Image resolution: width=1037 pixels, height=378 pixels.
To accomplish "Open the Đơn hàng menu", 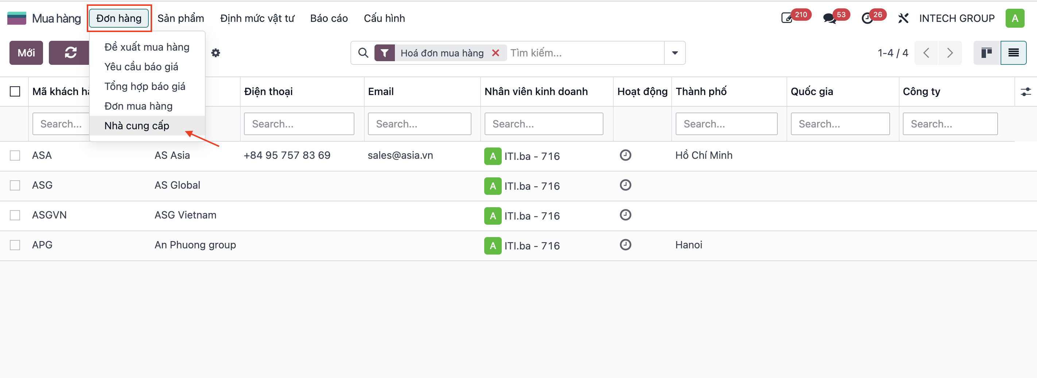I will (x=119, y=18).
